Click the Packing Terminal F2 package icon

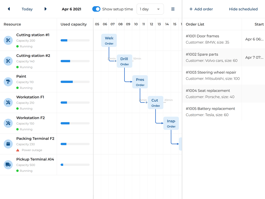click(x=8, y=144)
